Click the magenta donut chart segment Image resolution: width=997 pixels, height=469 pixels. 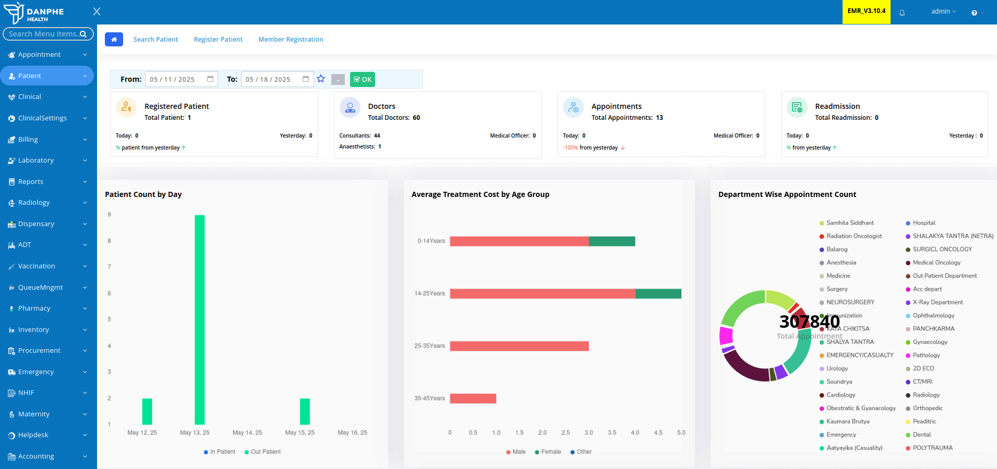726,335
